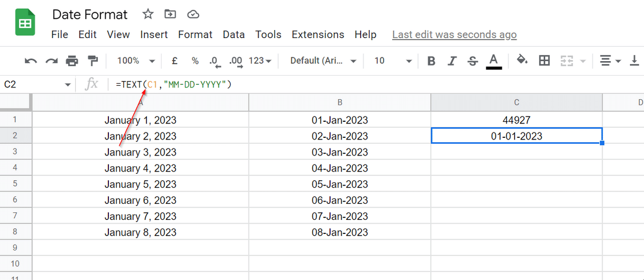644x280 pixels.
Task: Select the paint format roller
Action: (93, 61)
